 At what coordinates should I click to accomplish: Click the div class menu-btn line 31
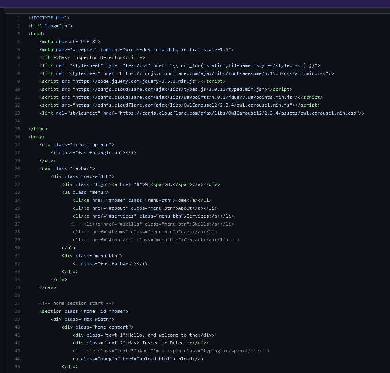92,256
